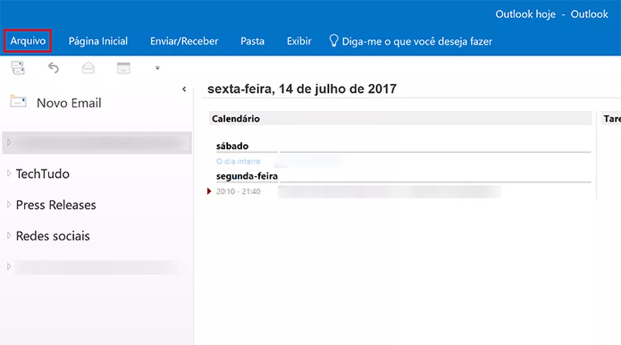Expand the last blurred account folder
This screenshot has height=345, width=621.
click(x=9, y=267)
